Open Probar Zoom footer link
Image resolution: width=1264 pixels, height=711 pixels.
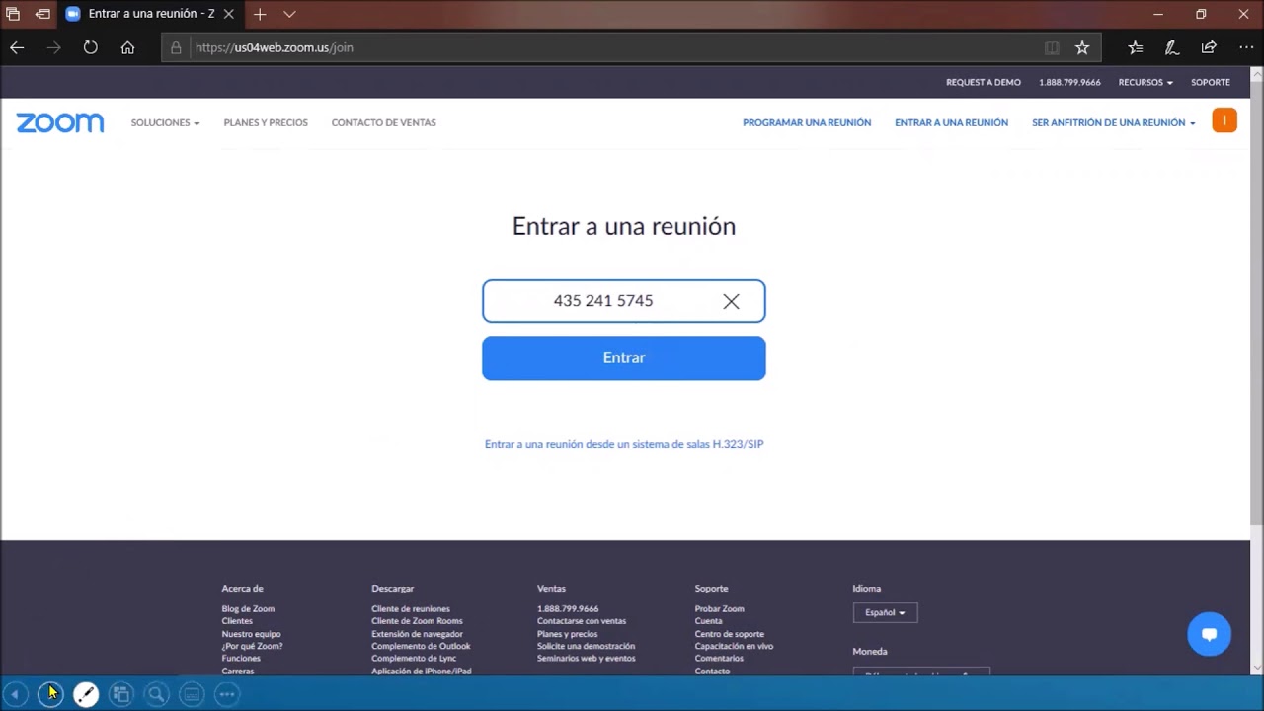coord(719,609)
